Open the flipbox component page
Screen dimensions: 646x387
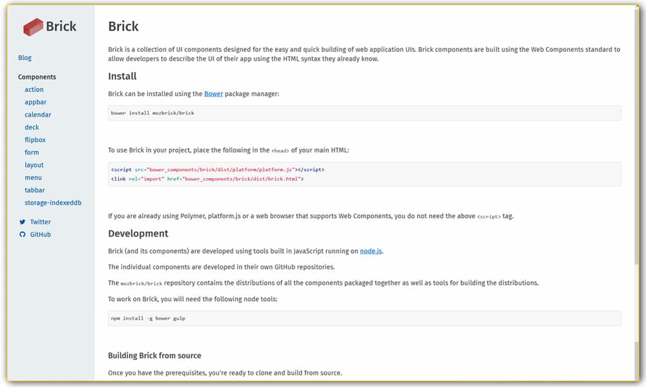pyautogui.click(x=35, y=139)
